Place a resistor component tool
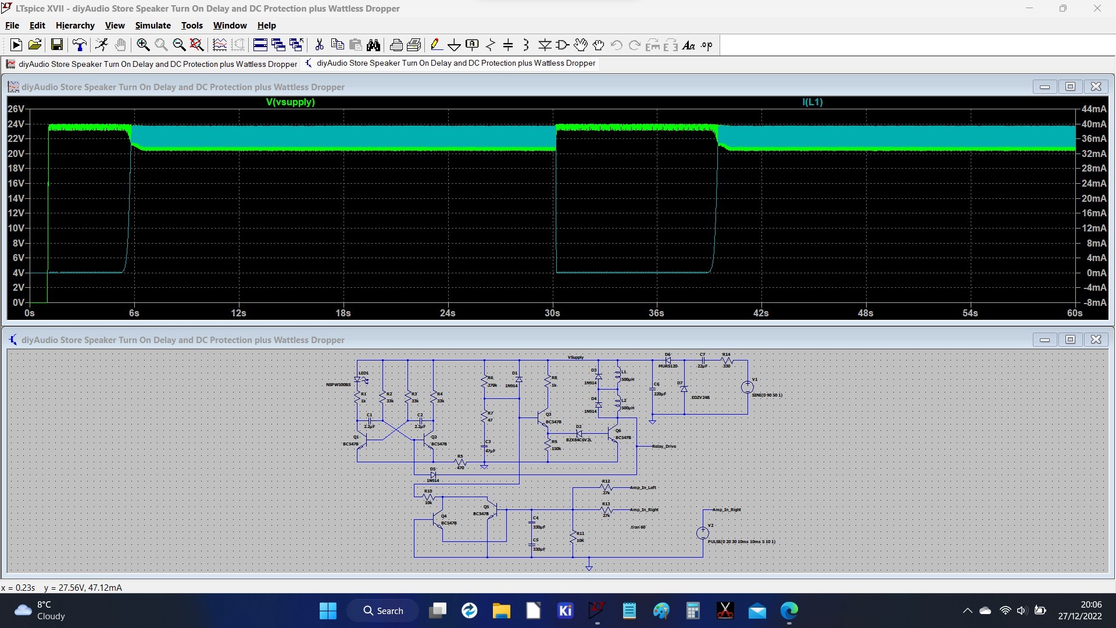The image size is (1116, 628). tap(491, 45)
